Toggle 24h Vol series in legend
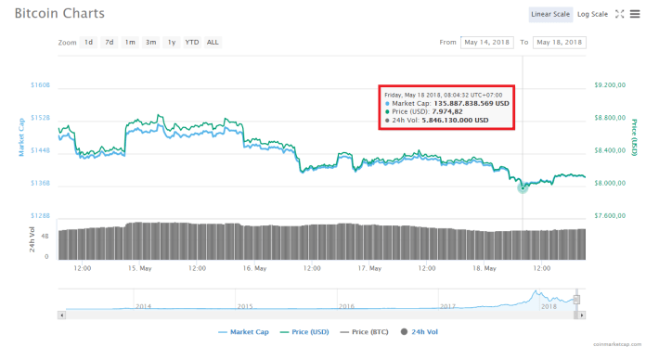 pyautogui.click(x=420, y=332)
